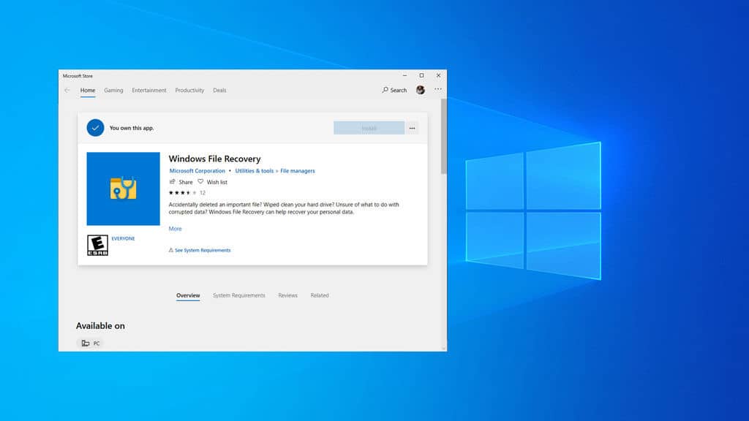Open the Entertainment tab
This screenshot has width=749, height=421.
(149, 90)
